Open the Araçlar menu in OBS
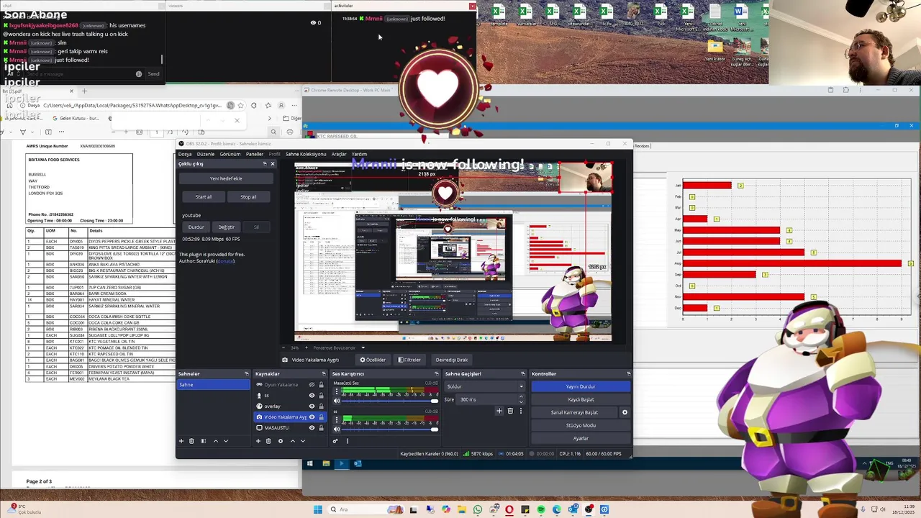 click(x=339, y=154)
